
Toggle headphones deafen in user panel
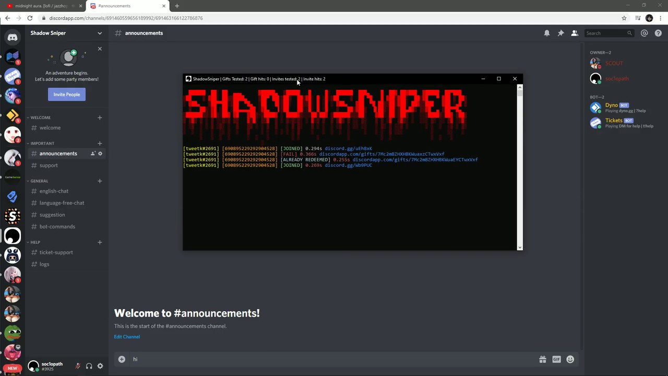tap(89, 366)
